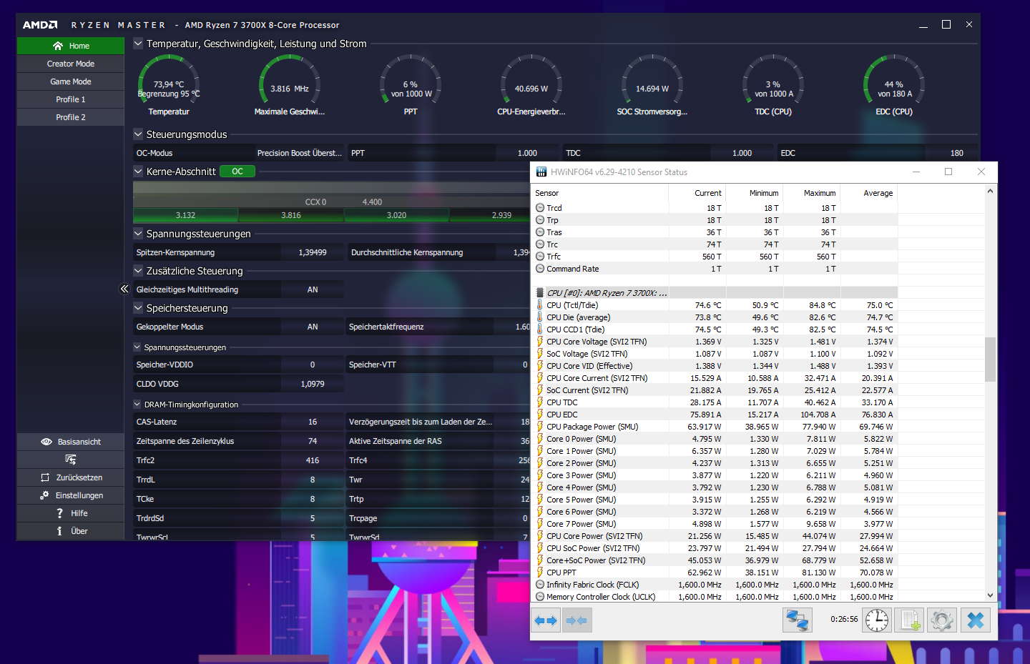Open the network monitors icon in HWiNFO

797,620
